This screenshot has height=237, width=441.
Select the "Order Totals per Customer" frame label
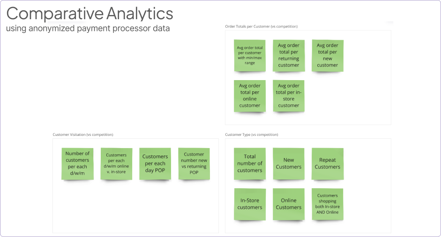(261, 27)
